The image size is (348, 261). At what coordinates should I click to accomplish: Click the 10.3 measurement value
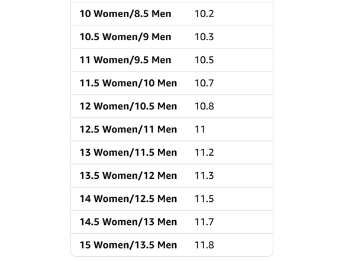click(204, 37)
